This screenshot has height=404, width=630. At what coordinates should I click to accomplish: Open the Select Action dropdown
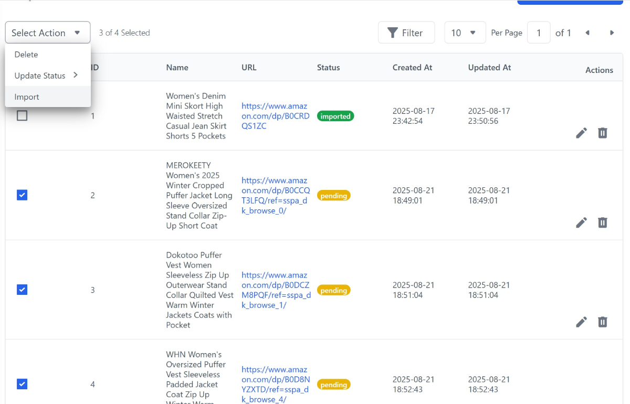point(48,33)
